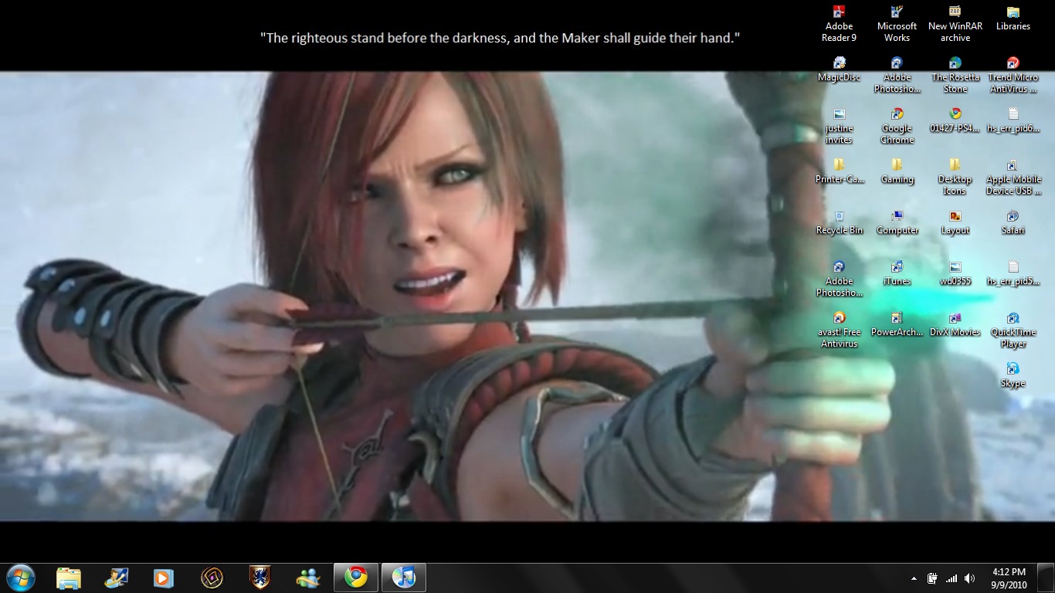
Task: Select the hs_err_pid5 text file
Action: pos(1013,273)
